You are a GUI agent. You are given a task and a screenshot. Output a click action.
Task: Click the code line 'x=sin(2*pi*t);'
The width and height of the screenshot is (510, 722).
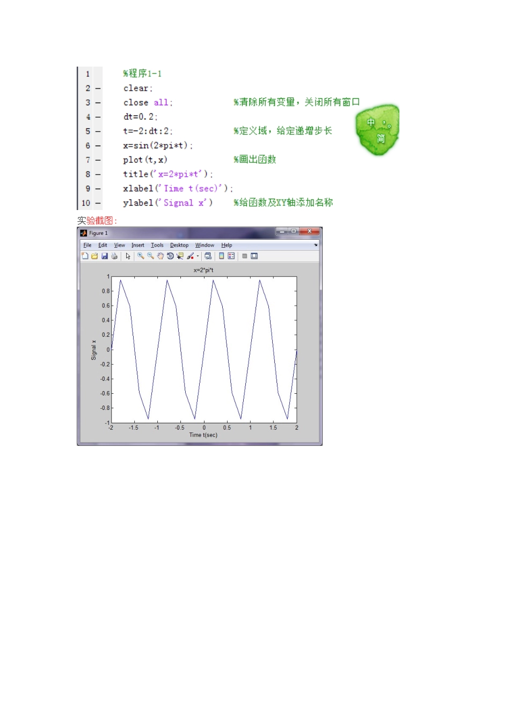[158, 146]
